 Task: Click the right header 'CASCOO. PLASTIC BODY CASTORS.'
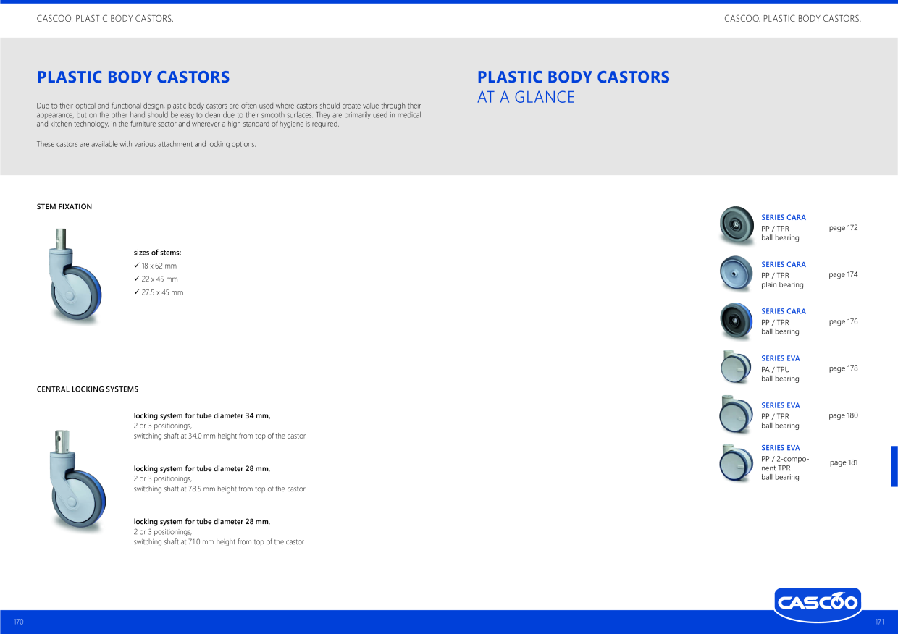click(x=792, y=18)
